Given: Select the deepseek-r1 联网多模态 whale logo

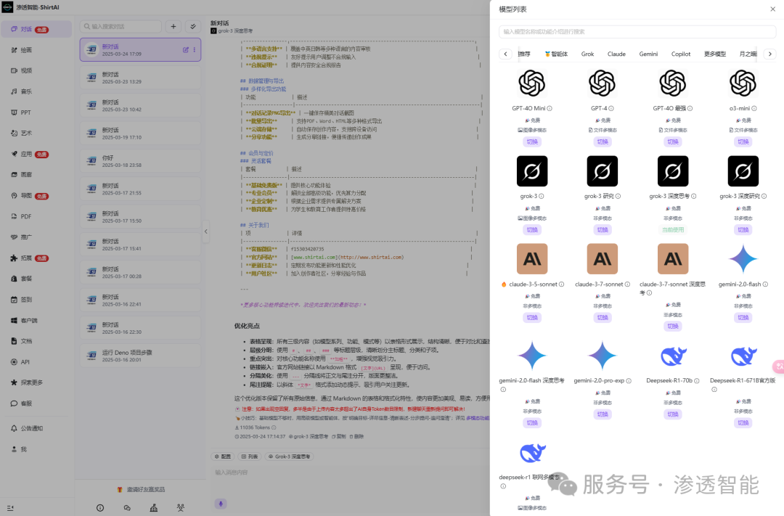Looking at the screenshot, I should [x=532, y=453].
